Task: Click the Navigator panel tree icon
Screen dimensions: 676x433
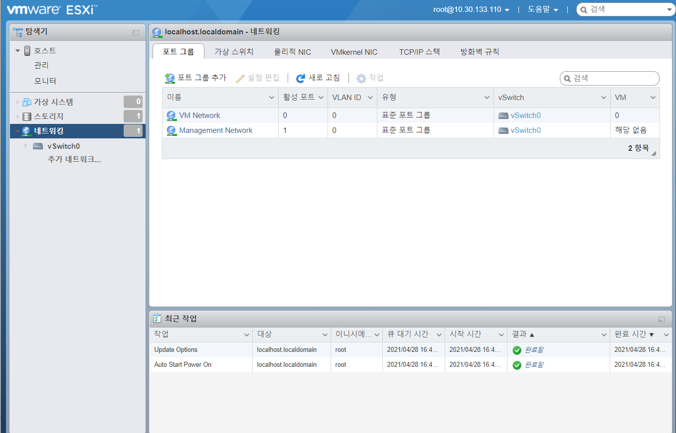Action: [x=18, y=32]
